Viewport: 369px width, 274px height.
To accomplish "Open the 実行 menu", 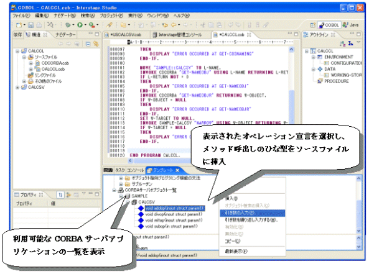I will click(x=135, y=16).
